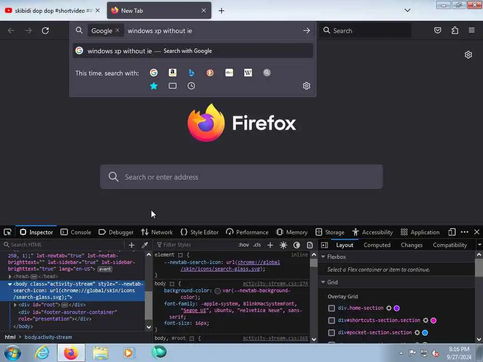Open search settings gear in URL dropdown
Viewport: 483px width, 362px height.
(x=306, y=86)
